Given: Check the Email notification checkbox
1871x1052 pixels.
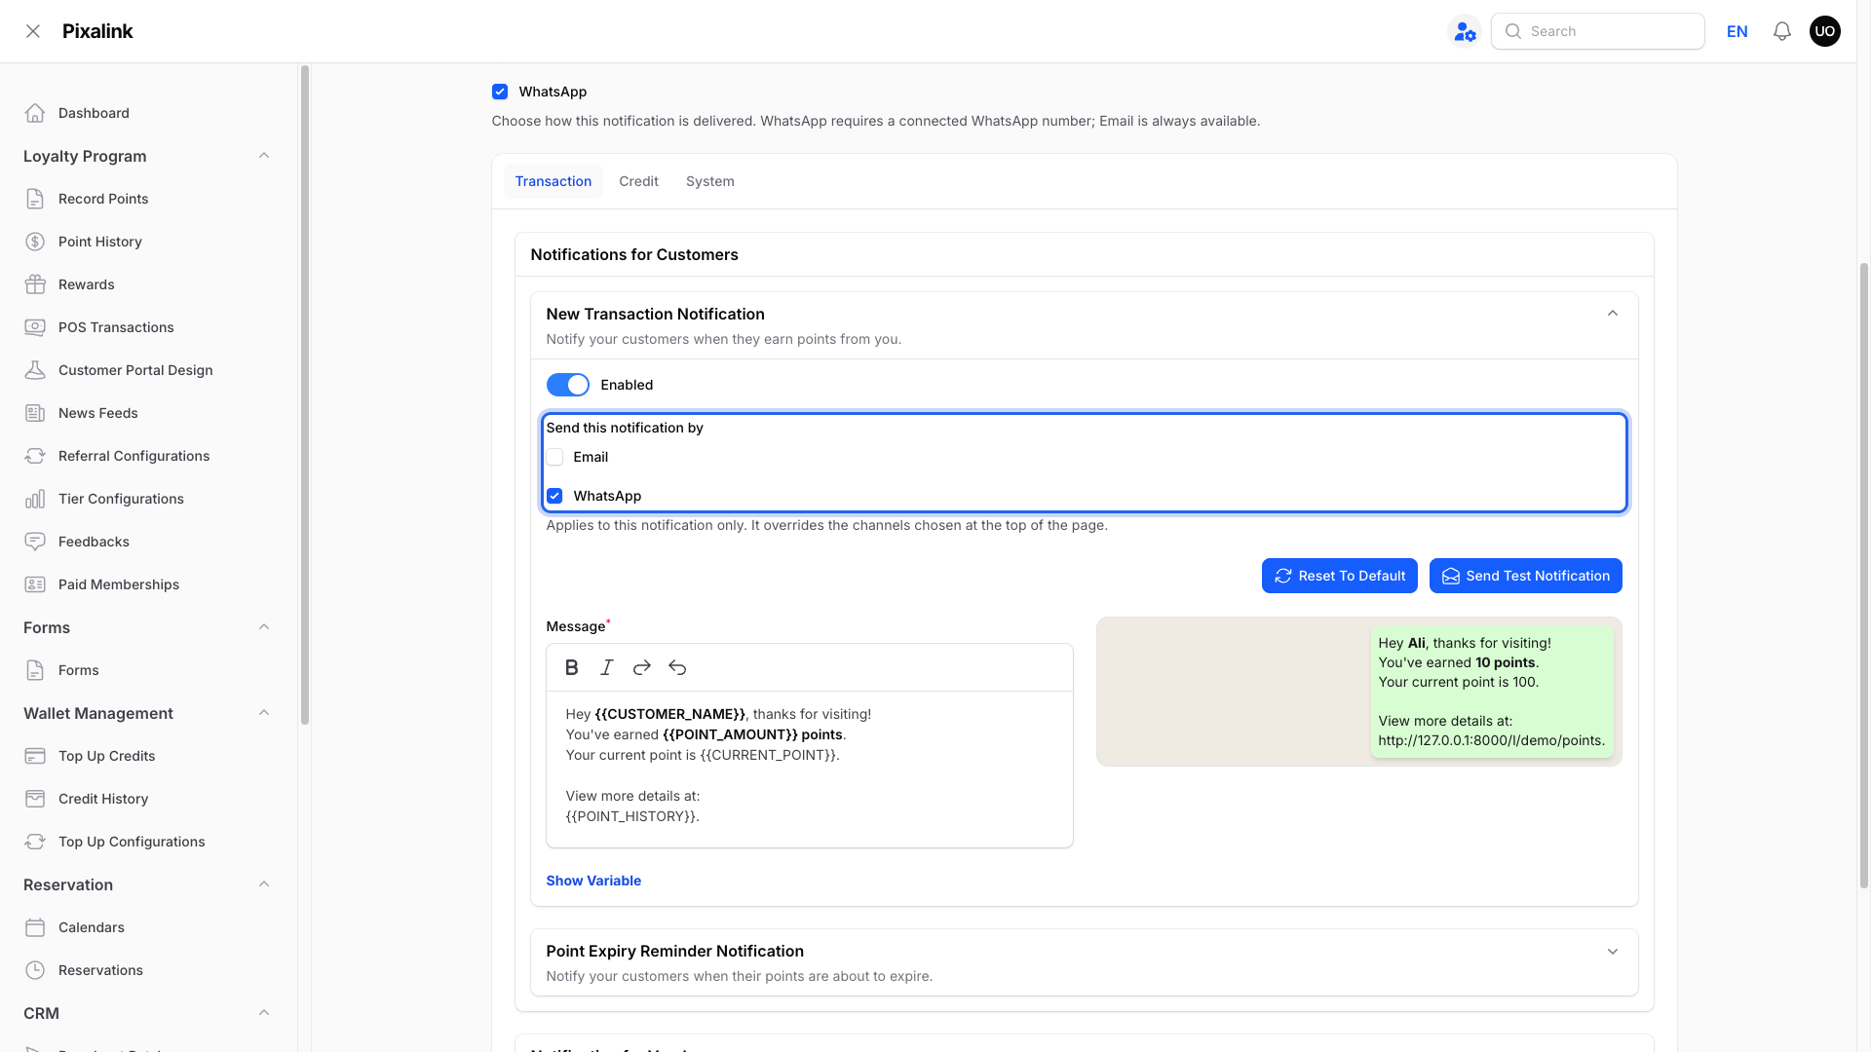Looking at the screenshot, I should pos(554,457).
